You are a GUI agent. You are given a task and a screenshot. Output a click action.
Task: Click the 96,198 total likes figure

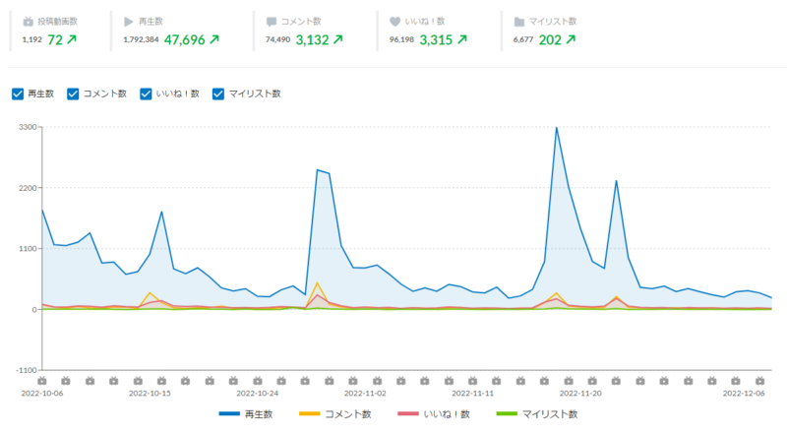[401, 39]
